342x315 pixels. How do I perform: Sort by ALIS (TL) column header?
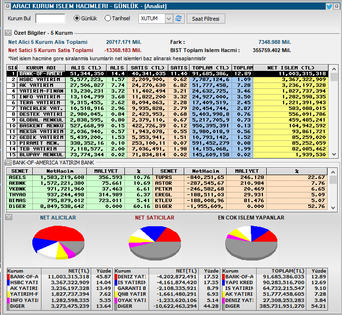pyautogui.click(x=86, y=68)
